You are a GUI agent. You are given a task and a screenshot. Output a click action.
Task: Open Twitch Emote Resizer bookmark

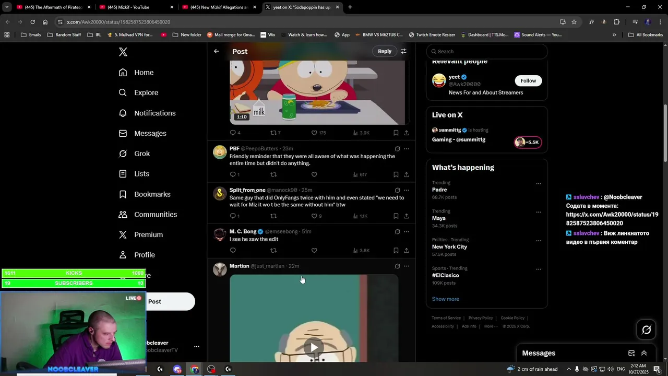432,35
